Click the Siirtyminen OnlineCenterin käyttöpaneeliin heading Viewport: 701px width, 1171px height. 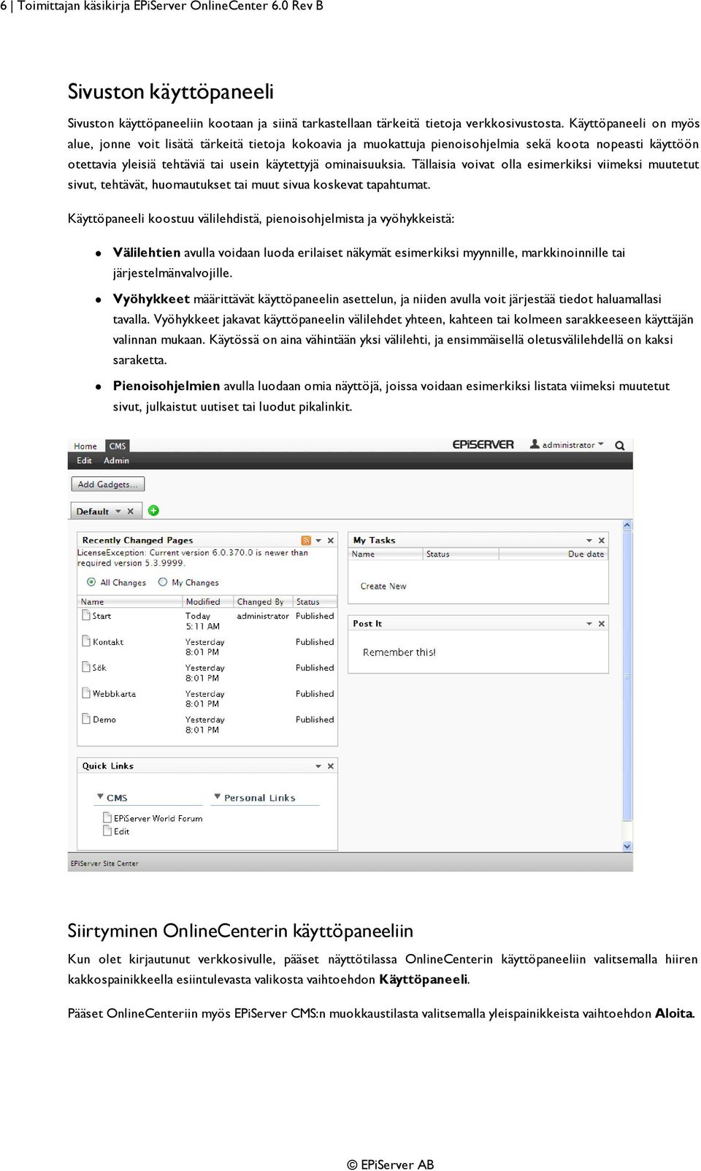click(x=240, y=931)
